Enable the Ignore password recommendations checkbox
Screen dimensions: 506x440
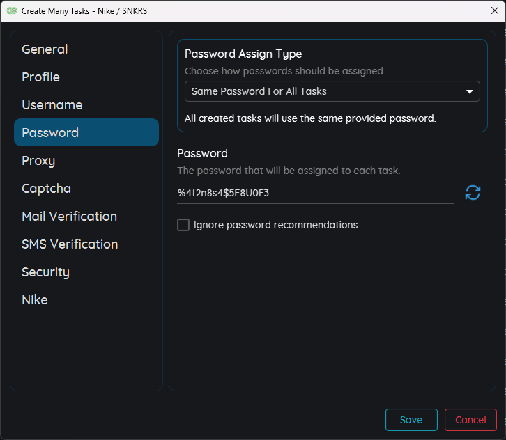pyautogui.click(x=183, y=225)
